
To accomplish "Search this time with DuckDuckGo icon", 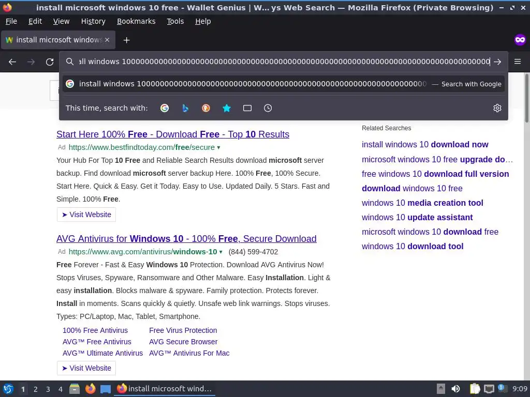I will click(206, 108).
